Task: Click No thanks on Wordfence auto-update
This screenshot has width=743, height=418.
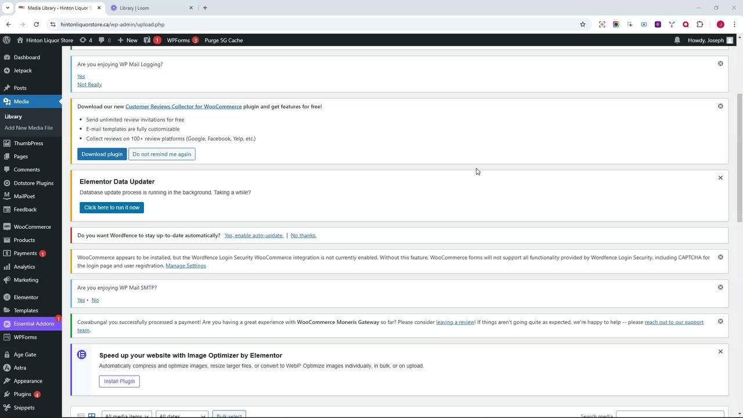Action: (x=303, y=235)
